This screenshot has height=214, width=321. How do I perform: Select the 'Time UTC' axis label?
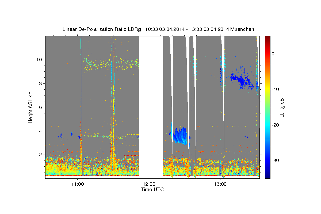[x=152, y=190]
